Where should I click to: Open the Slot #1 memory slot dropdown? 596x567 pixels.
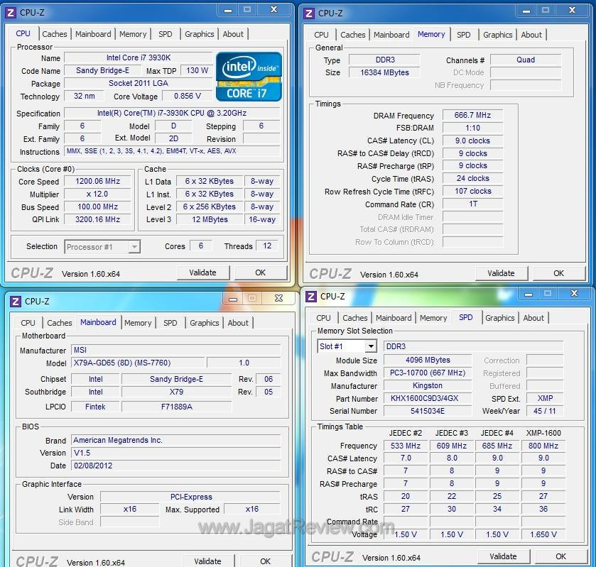[x=370, y=346]
